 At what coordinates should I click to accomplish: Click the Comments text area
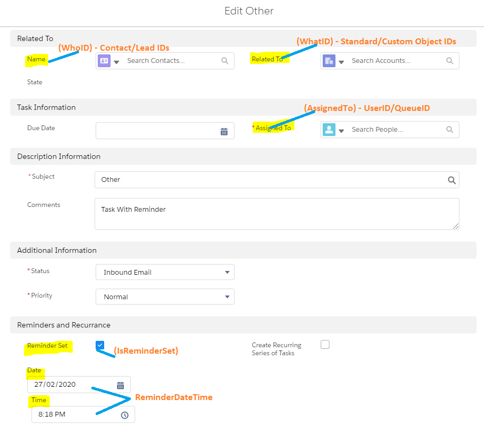(x=277, y=213)
